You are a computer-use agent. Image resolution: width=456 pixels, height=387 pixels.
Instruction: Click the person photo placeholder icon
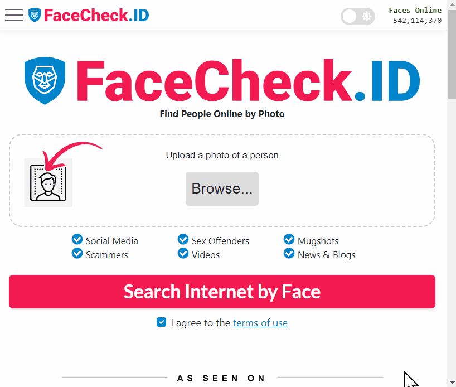[x=48, y=183]
